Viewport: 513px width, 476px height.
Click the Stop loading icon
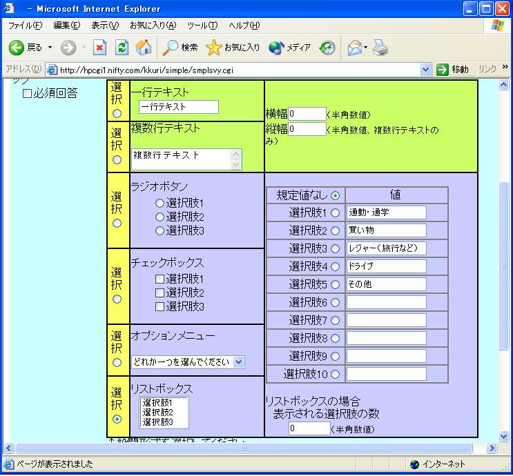click(x=99, y=48)
